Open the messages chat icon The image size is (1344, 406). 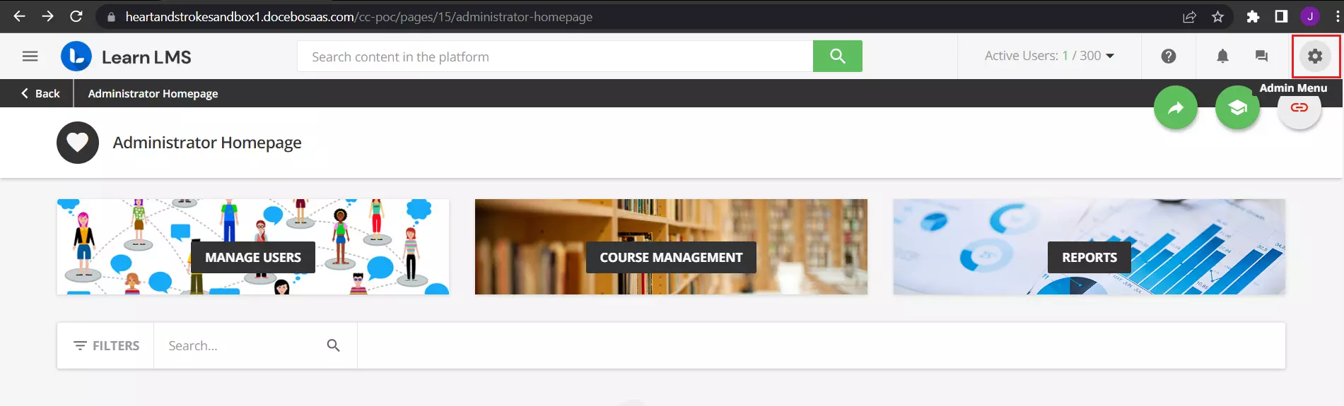click(x=1261, y=56)
